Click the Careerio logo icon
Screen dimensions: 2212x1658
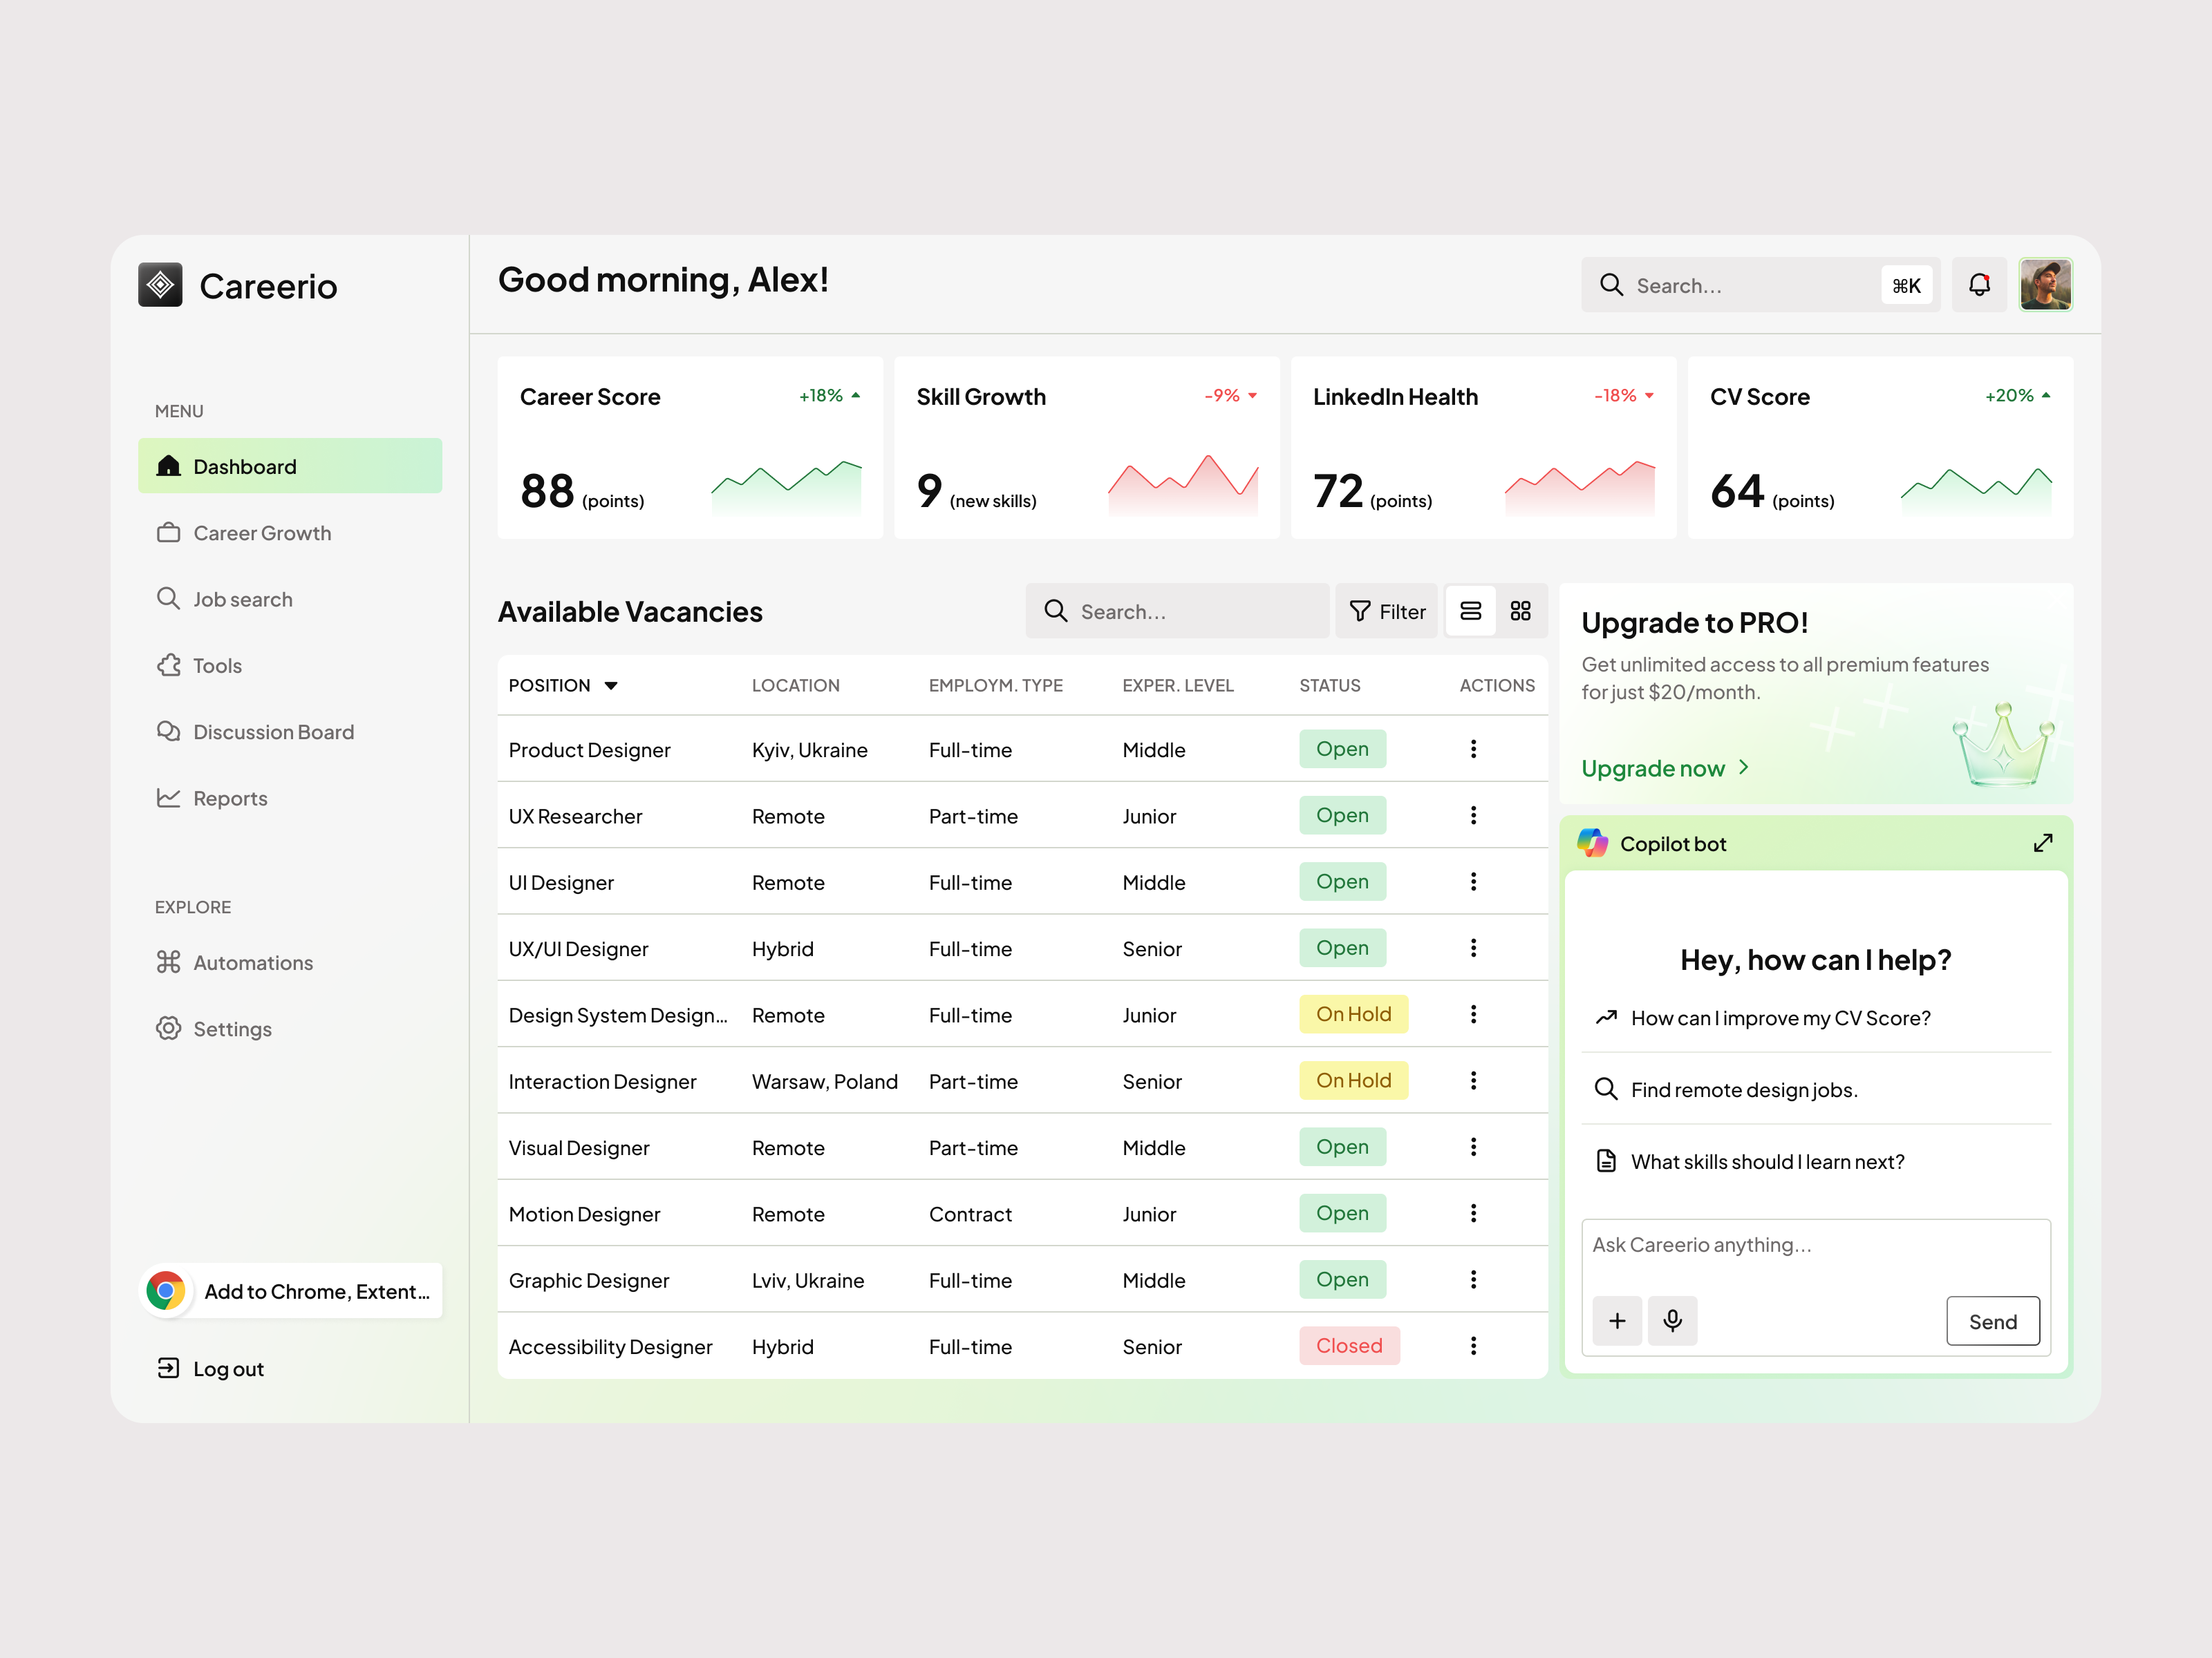point(160,285)
